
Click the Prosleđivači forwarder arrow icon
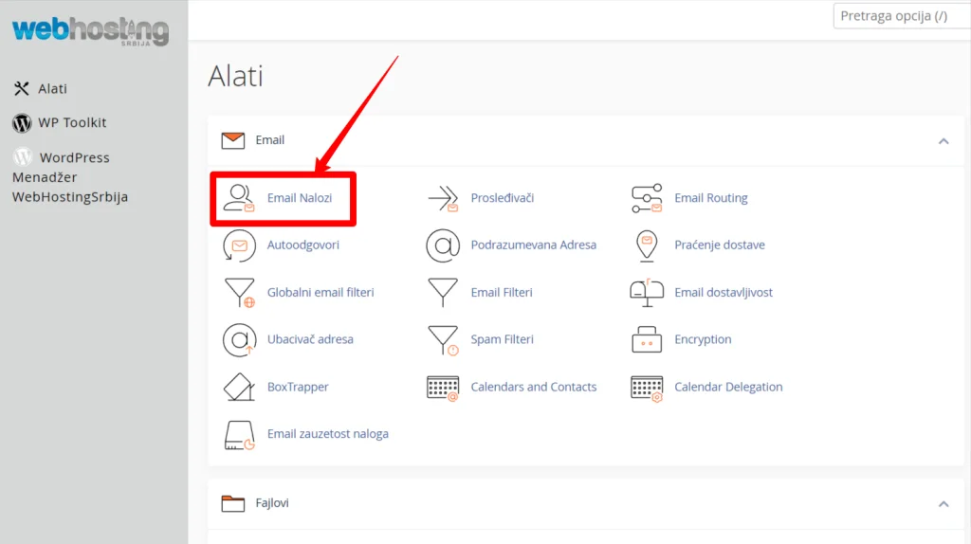[443, 198]
